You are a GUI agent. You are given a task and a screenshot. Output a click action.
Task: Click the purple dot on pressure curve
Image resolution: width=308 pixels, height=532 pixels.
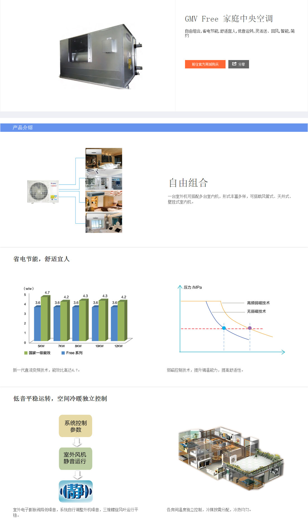250,328
